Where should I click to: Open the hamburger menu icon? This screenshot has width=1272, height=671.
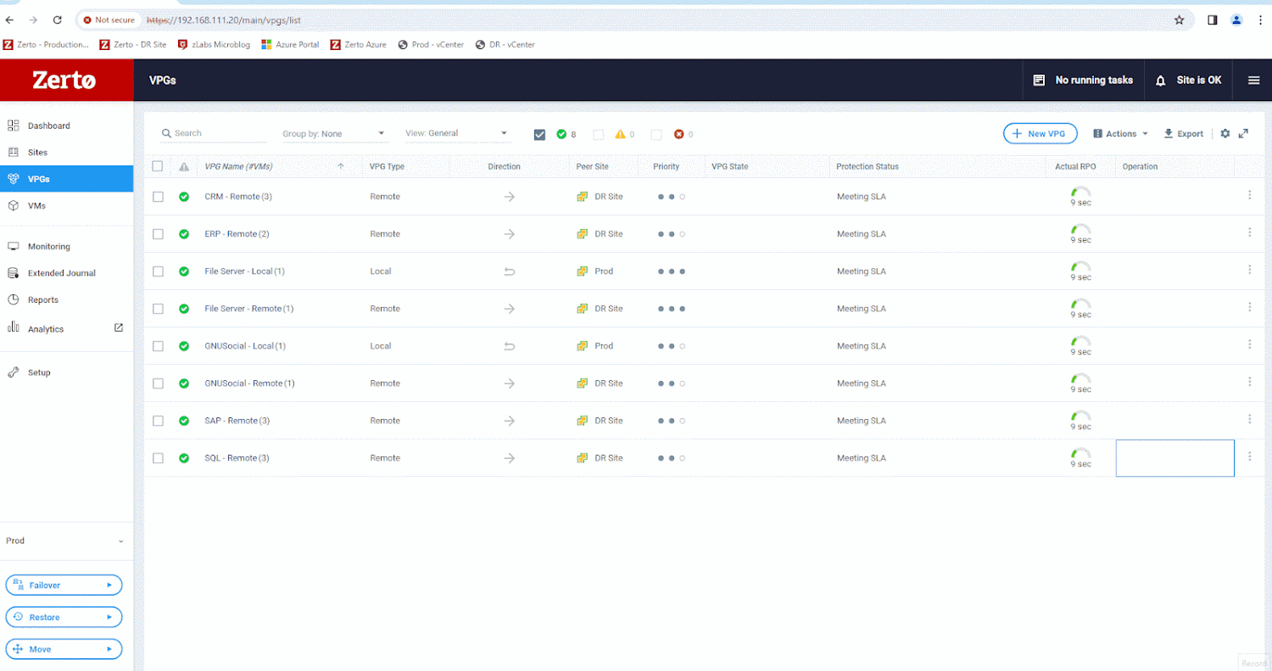pyautogui.click(x=1253, y=81)
